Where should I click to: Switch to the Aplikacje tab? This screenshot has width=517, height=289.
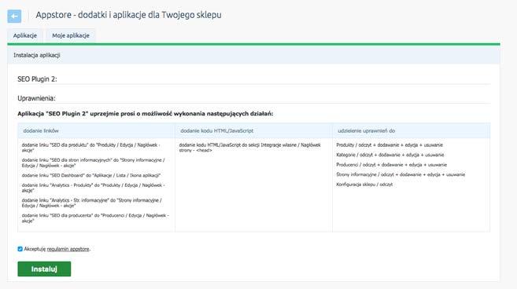click(25, 35)
